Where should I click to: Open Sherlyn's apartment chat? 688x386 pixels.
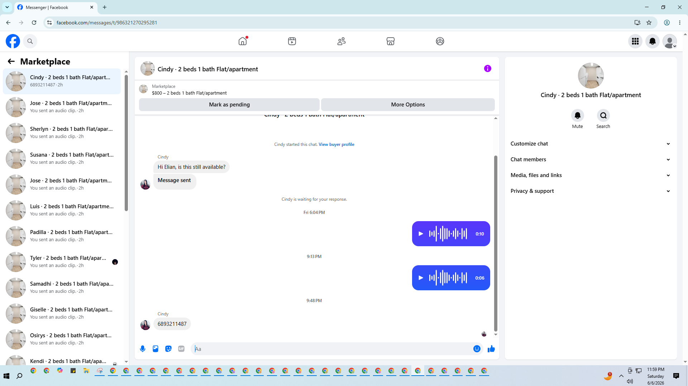[x=62, y=133]
